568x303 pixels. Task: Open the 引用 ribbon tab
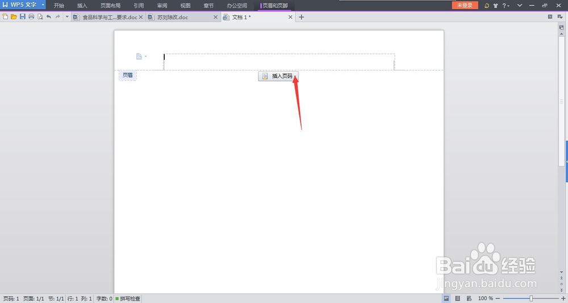pos(139,6)
